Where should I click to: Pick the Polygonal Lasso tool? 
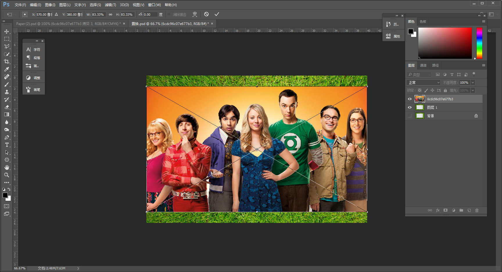click(x=7, y=46)
